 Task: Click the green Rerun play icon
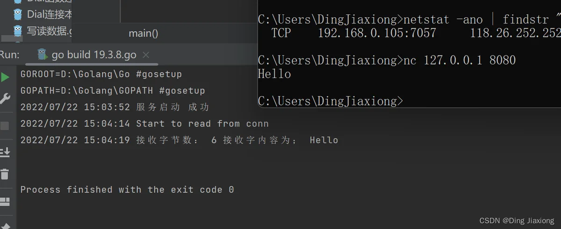pos(5,77)
